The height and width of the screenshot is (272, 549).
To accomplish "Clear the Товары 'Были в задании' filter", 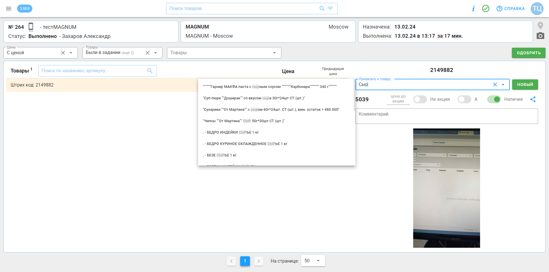I will [x=148, y=53].
